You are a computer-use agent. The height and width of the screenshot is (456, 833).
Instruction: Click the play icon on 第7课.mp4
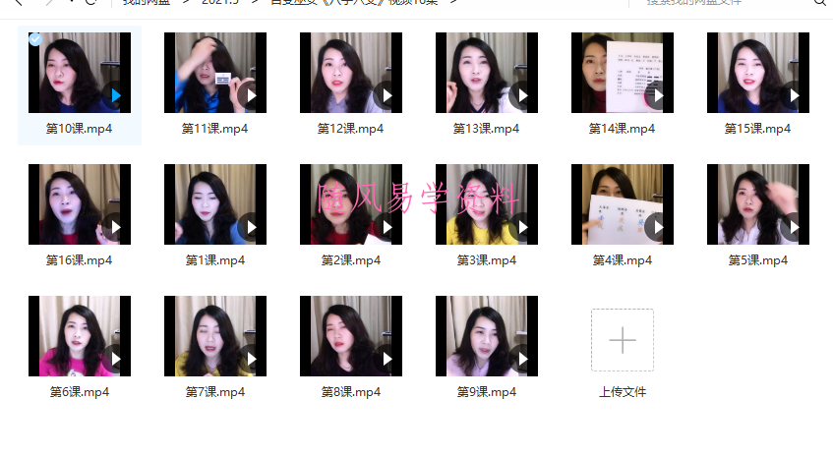pos(251,359)
